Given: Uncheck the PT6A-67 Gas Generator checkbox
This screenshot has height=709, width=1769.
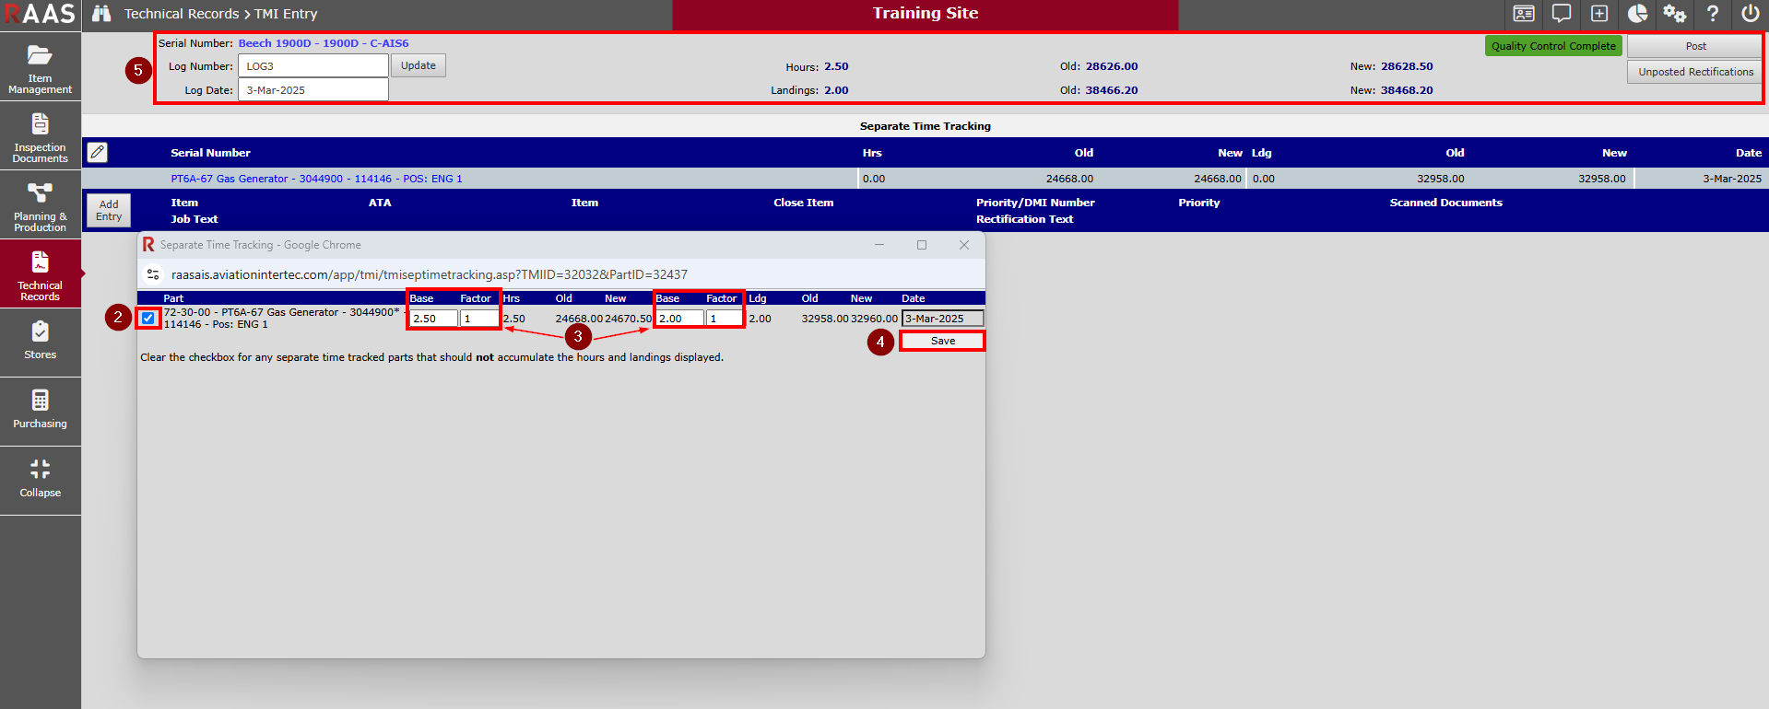Looking at the screenshot, I should pos(148,319).
